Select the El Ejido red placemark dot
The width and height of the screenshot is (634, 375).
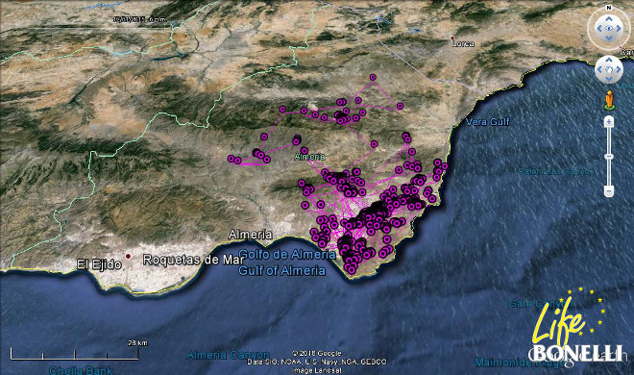point(128,256)
